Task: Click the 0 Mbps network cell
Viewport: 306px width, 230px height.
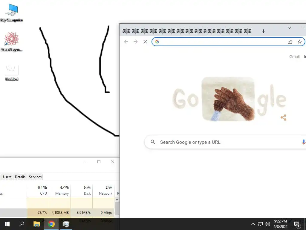Action: (x=103, y=213)
